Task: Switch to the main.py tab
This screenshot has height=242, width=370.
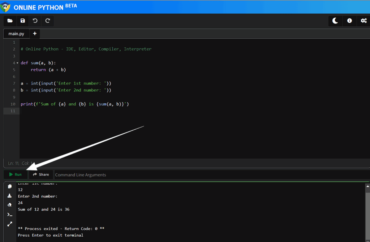Action: pos(16,34)
